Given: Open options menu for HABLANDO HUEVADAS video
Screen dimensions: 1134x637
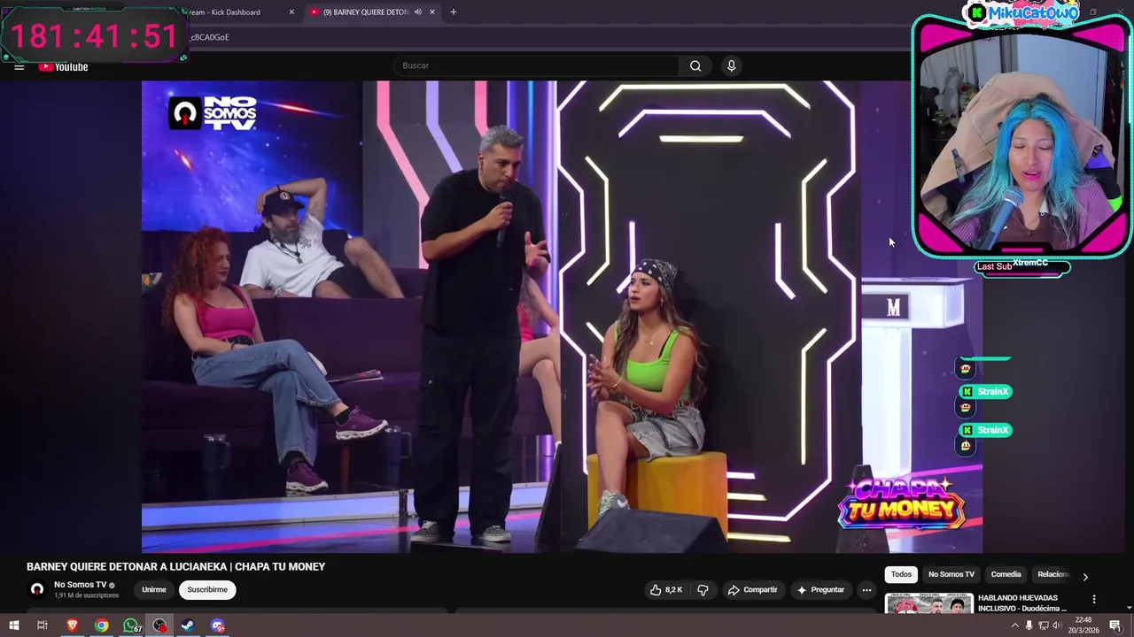Looking at the screenshot, I should [1094, 599].
